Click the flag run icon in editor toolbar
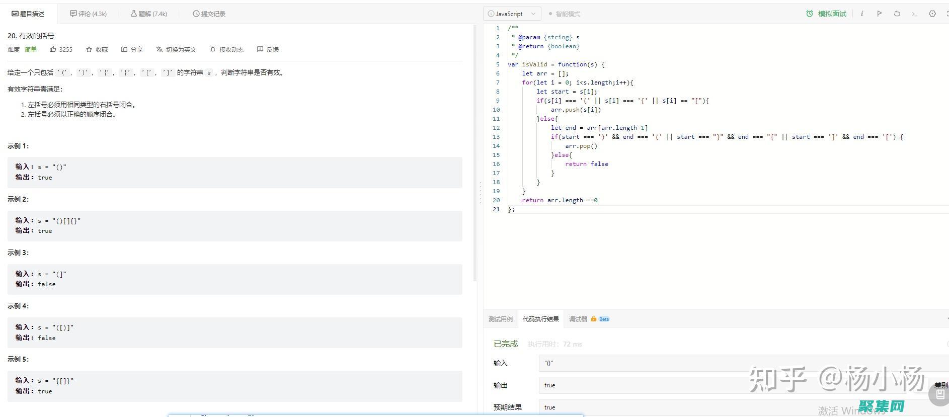 [879, 14]
